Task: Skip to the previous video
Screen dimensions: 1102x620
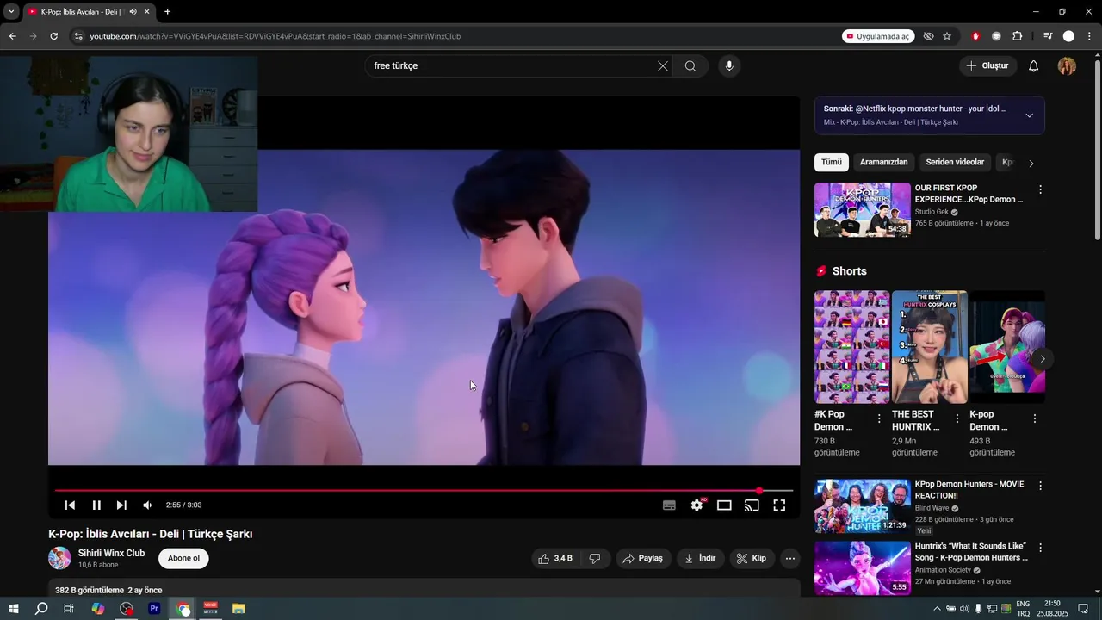Action: point(71,505)
